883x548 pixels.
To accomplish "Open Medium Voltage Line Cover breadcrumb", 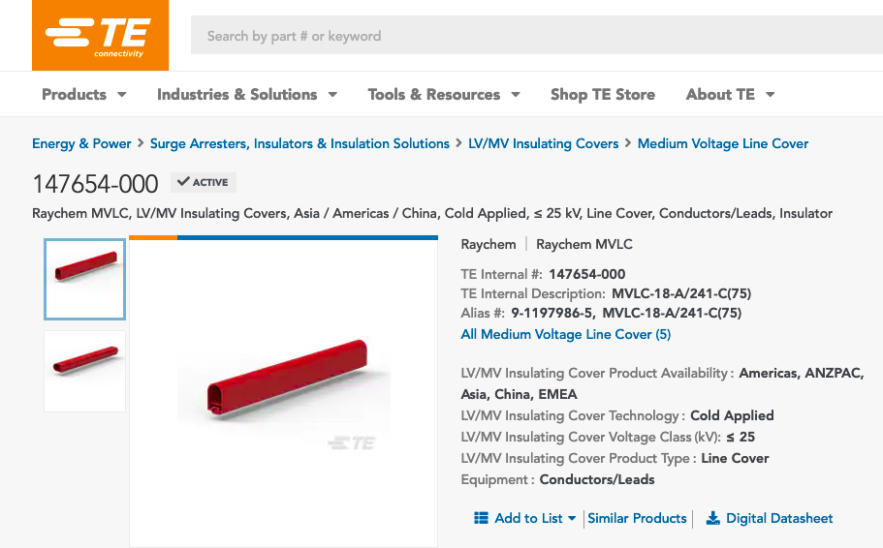I will tap(722, 143).
